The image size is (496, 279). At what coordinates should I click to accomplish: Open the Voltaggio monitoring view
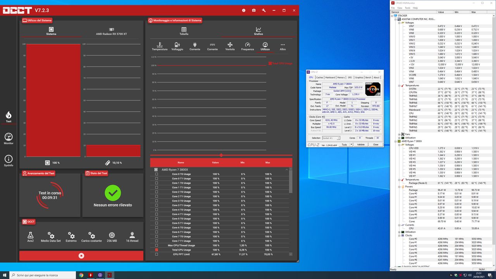click(x=177, y=46)
